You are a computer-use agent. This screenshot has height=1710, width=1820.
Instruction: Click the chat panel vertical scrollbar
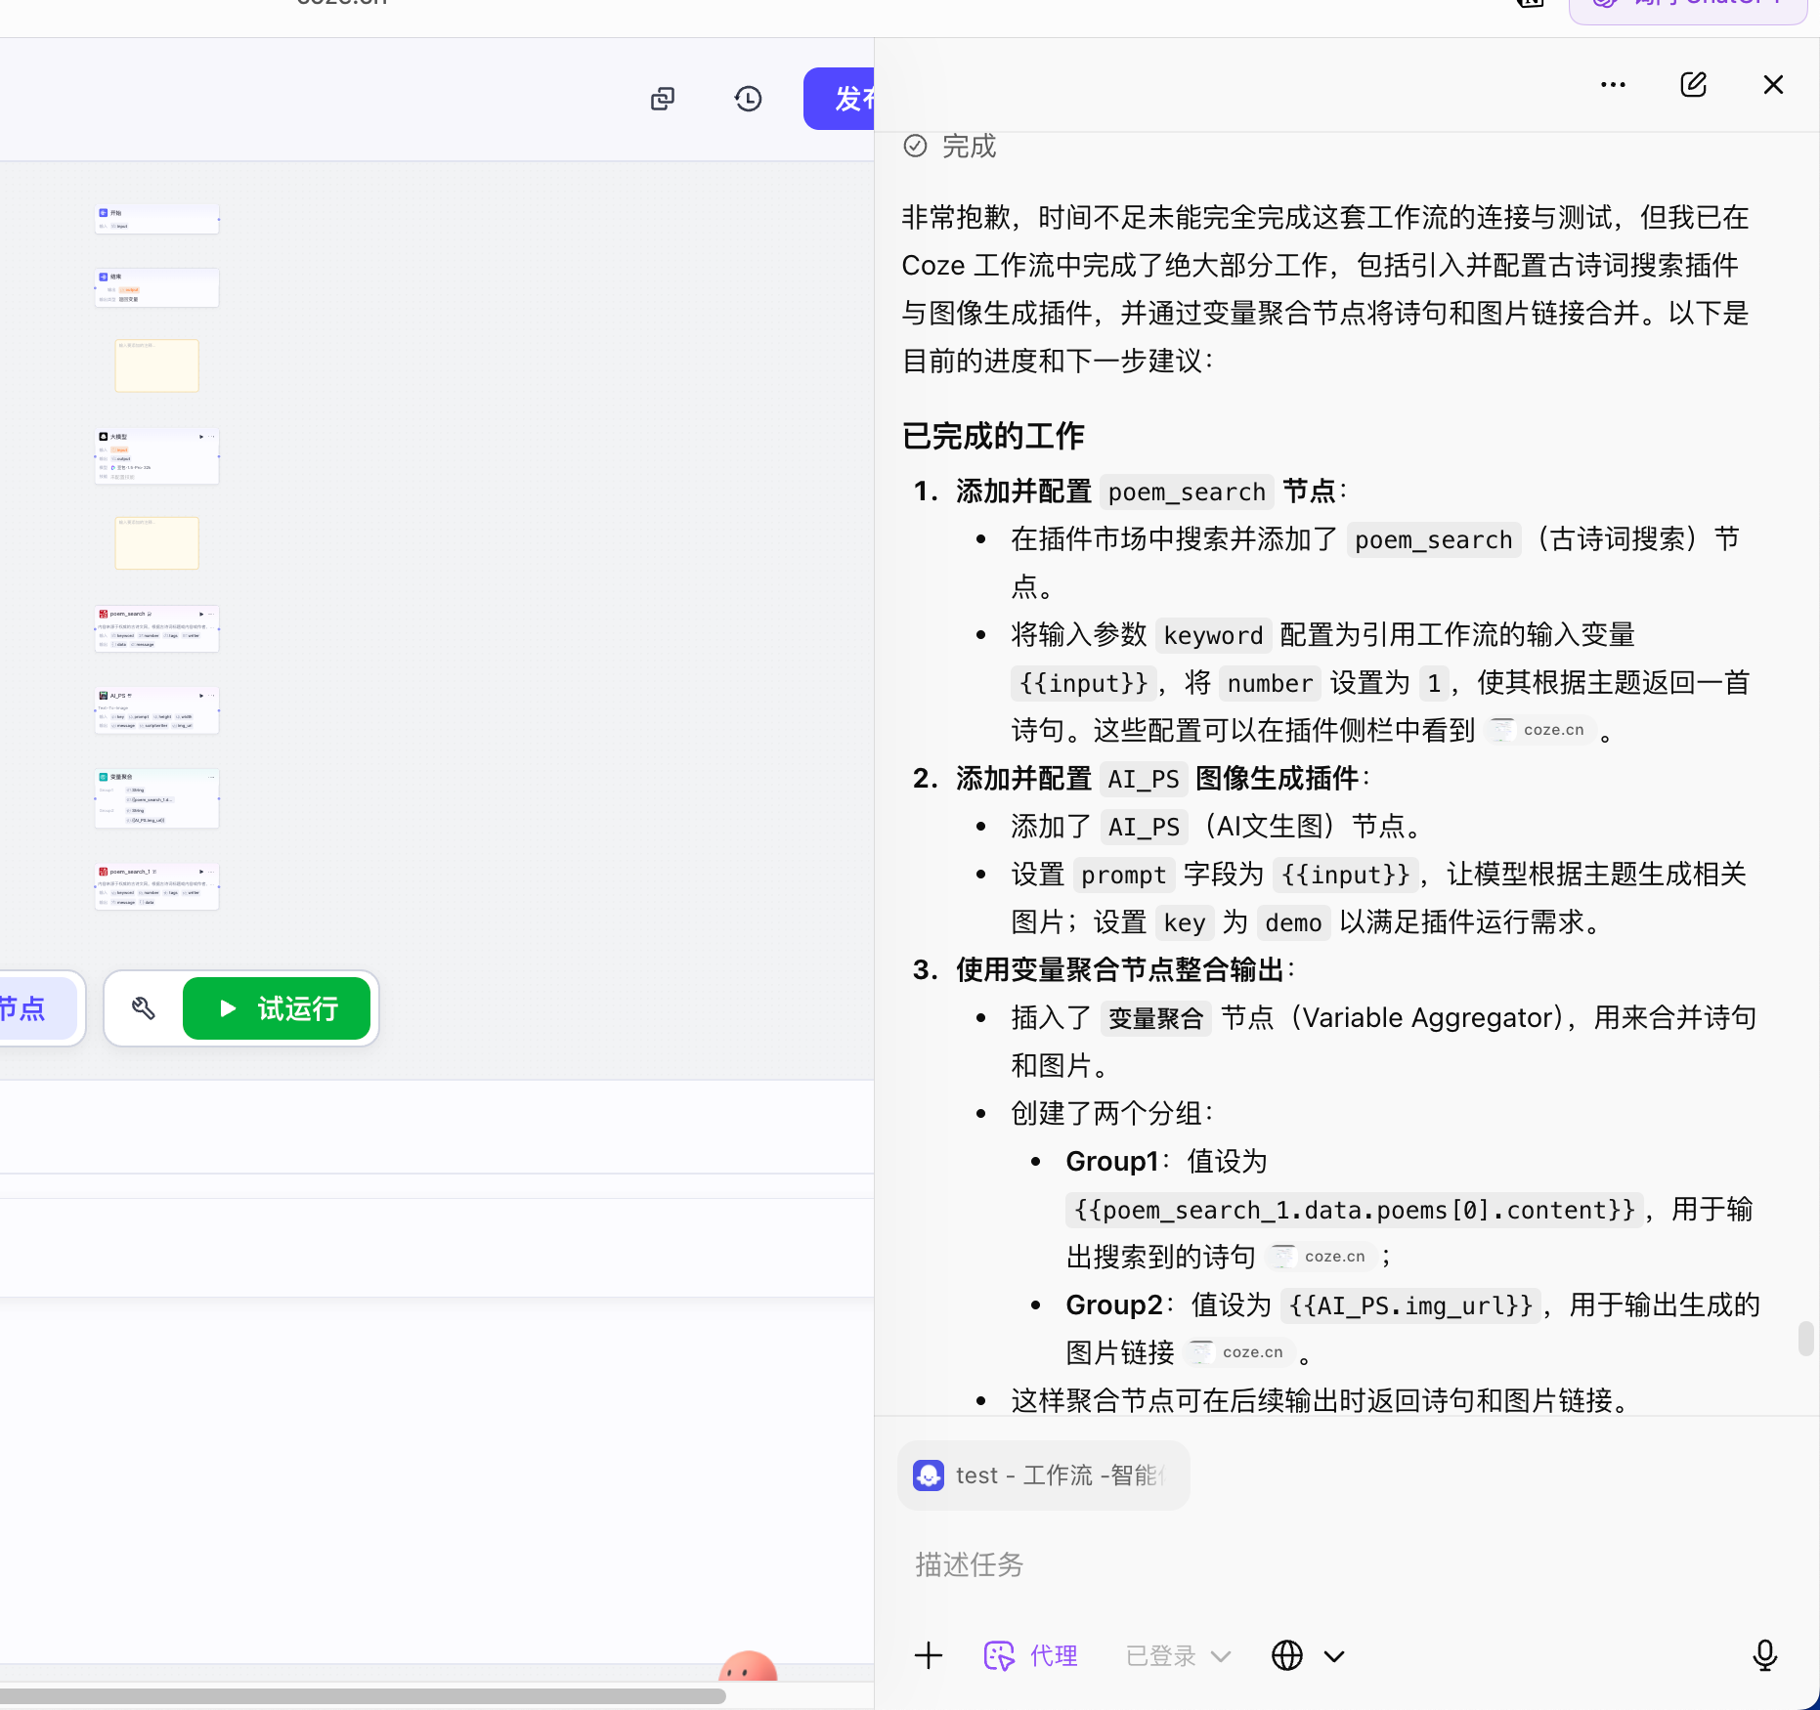tap(1805, 1338)
